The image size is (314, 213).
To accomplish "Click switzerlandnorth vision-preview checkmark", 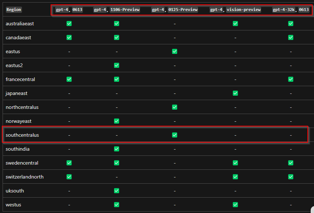I will click(x=235, y=177).
